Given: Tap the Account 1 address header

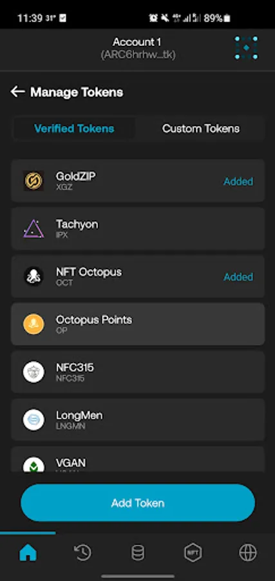Looking at the screenshot, I should tap(138, 48).
